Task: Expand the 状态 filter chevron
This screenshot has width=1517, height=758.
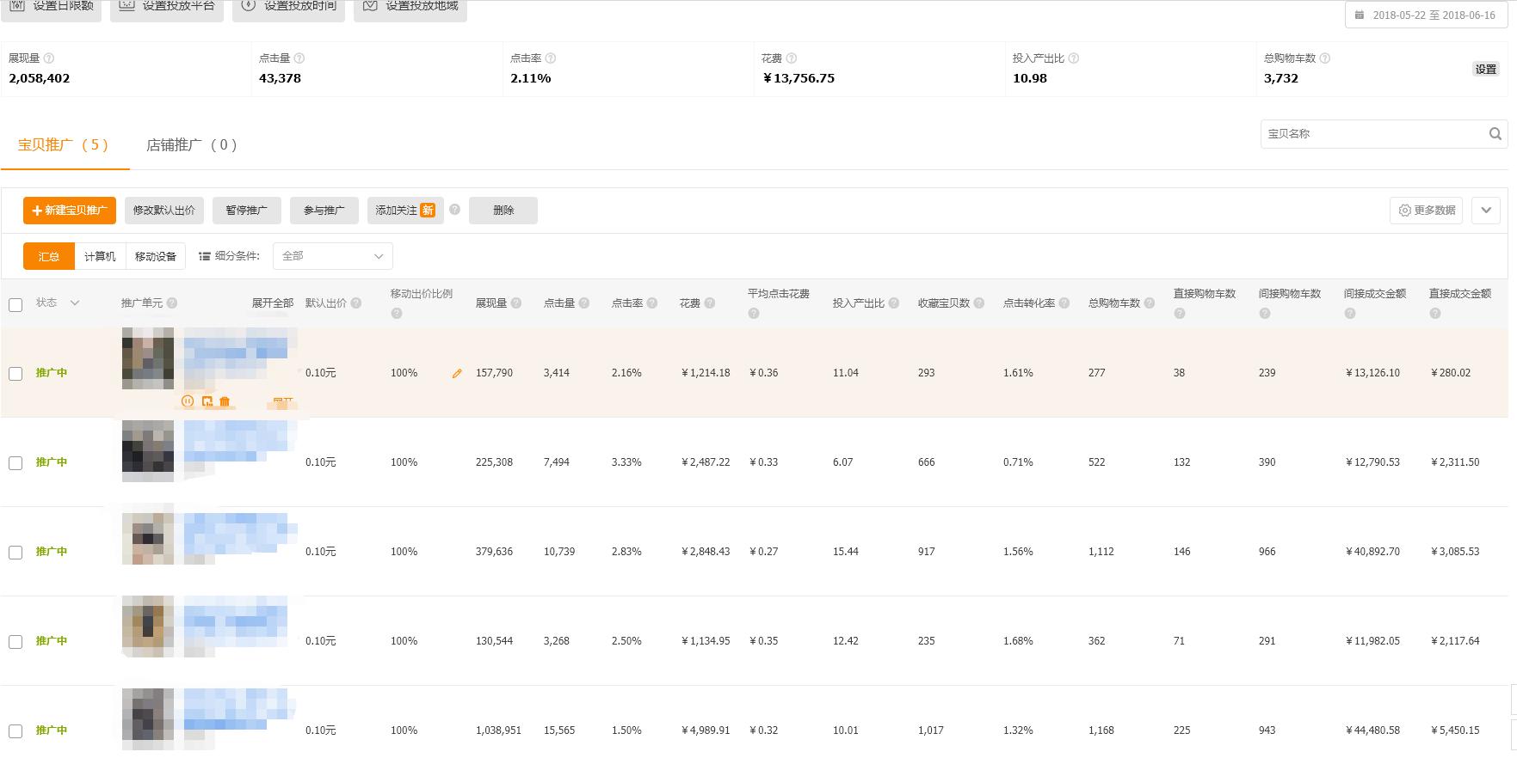Action: click(x=75, y=303)
